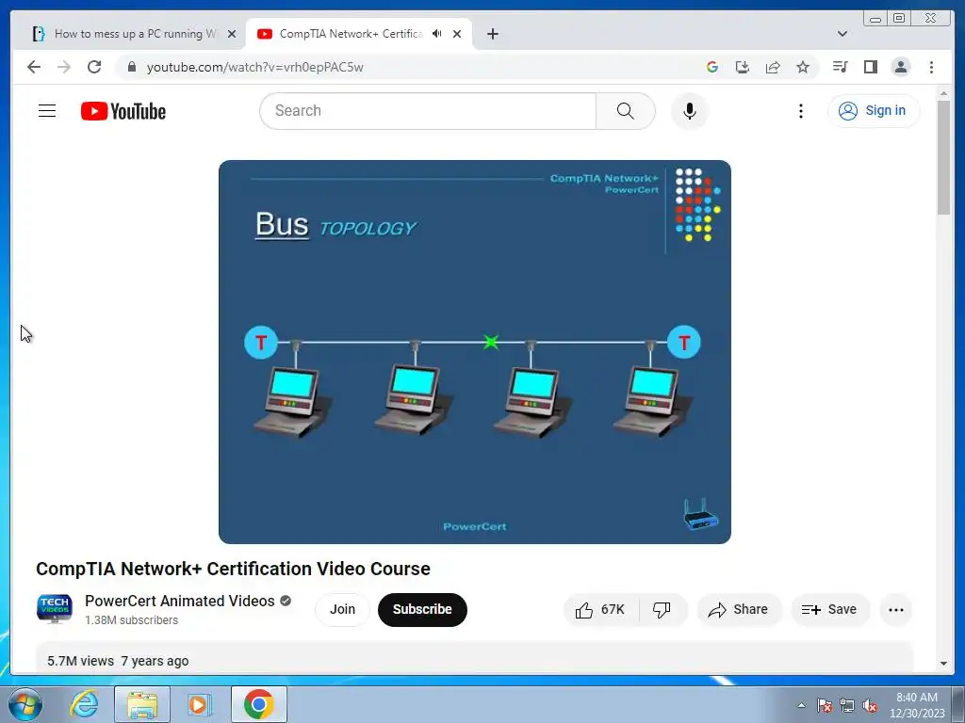Open Chrome profile avatar icon
This screenshot has width=965, height=723.
click(900, 67)
